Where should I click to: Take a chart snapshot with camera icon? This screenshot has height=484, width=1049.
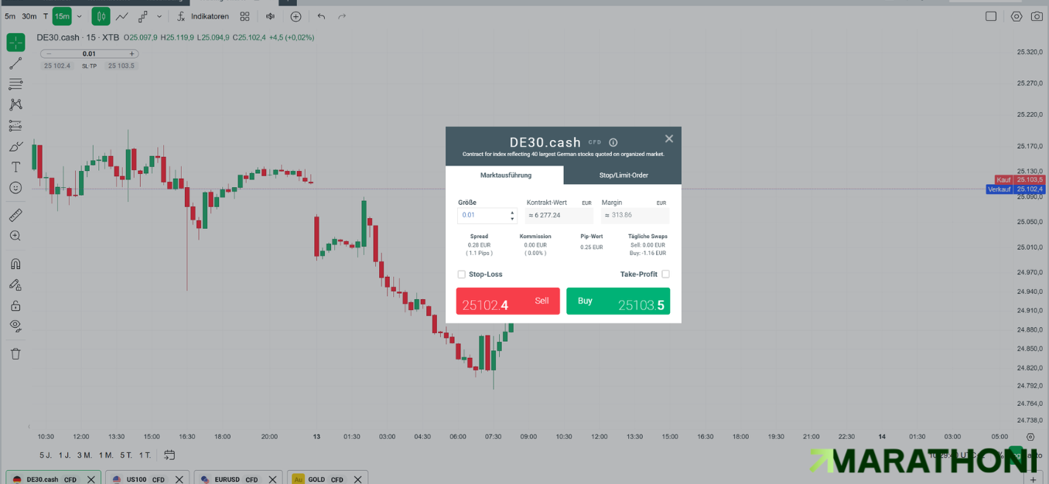click(1037, 16)
